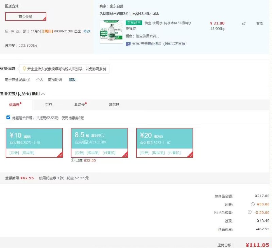The height and width of the screenshot is (248, 272).
Task: Click the 应付总额 ¥111.05 amount
Action: click(258, 245)
